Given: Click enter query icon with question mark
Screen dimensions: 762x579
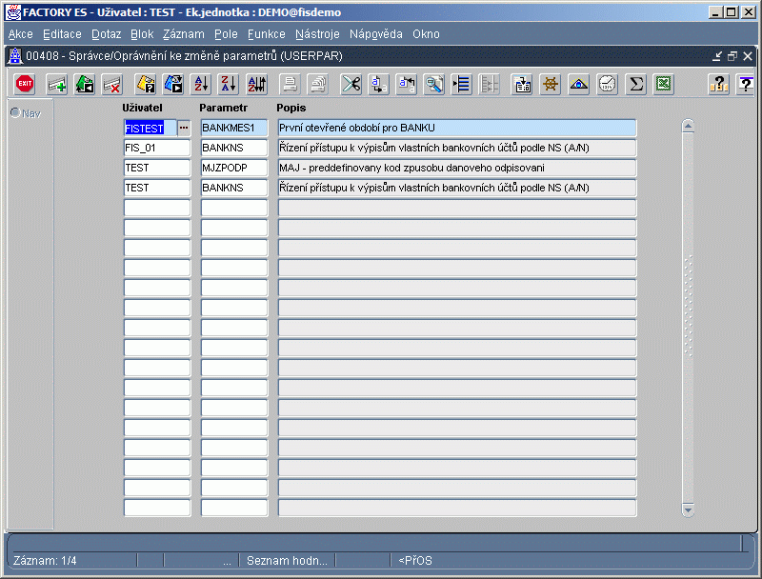Looking at the screenshot, I should click(146, 84).
